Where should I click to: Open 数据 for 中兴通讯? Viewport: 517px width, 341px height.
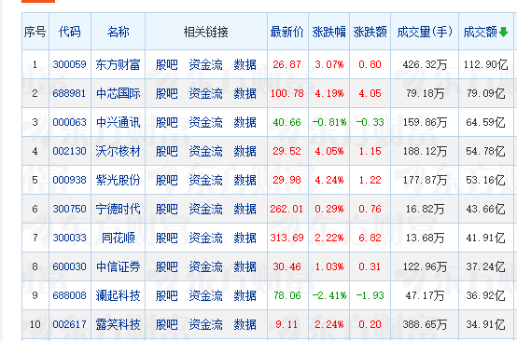pos(245,122)
